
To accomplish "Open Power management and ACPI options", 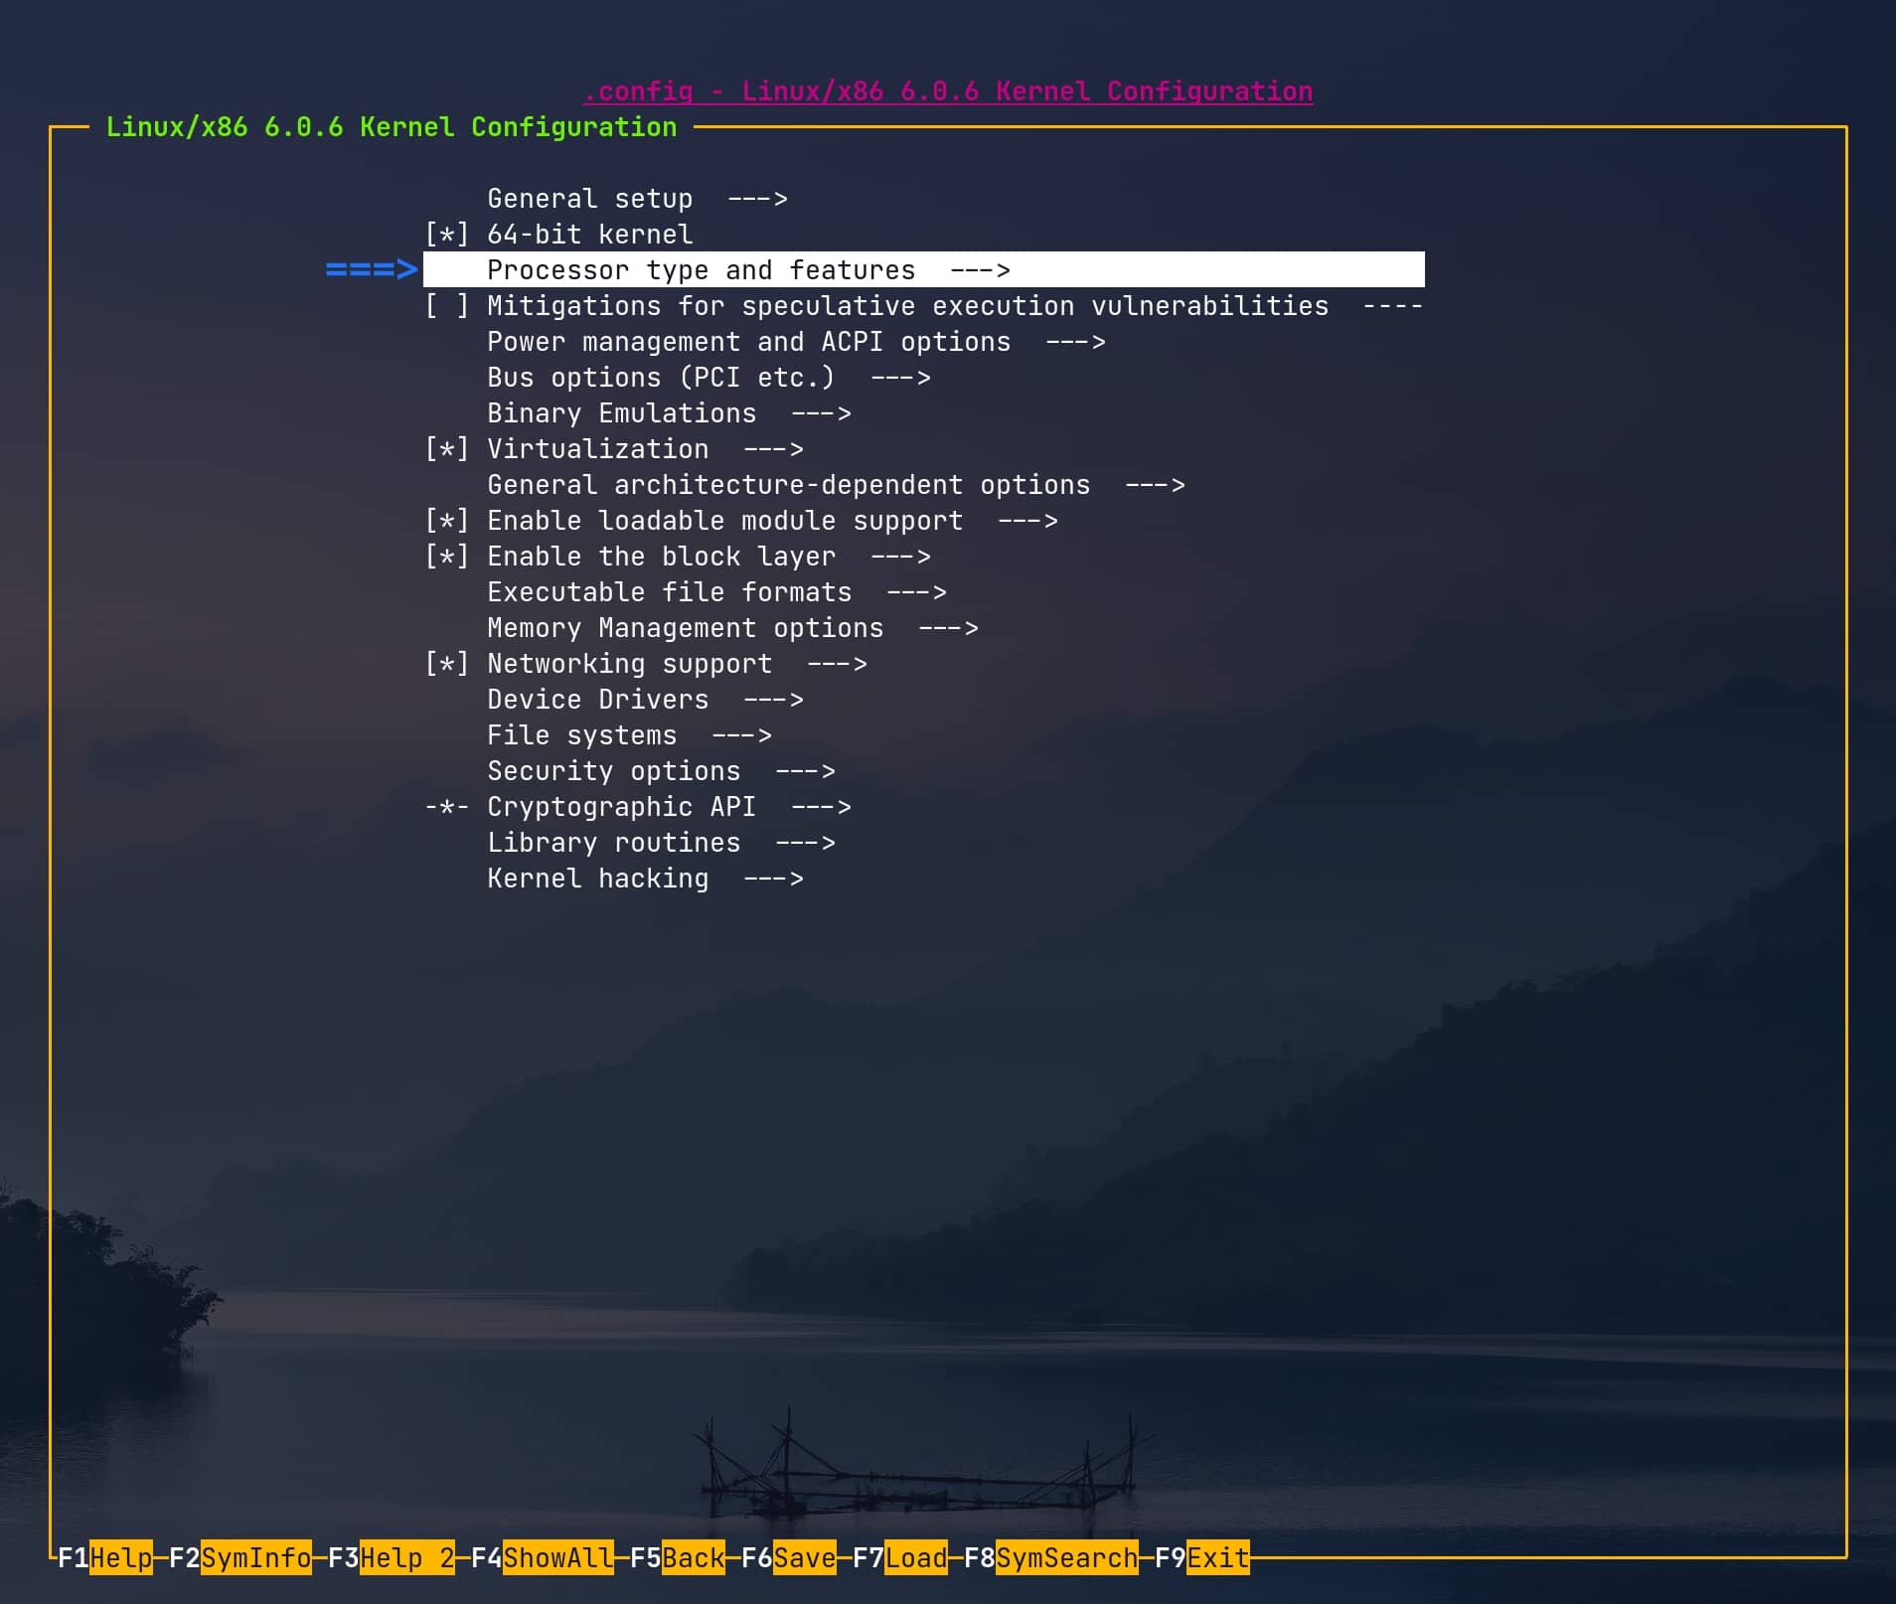I will 796,342.
